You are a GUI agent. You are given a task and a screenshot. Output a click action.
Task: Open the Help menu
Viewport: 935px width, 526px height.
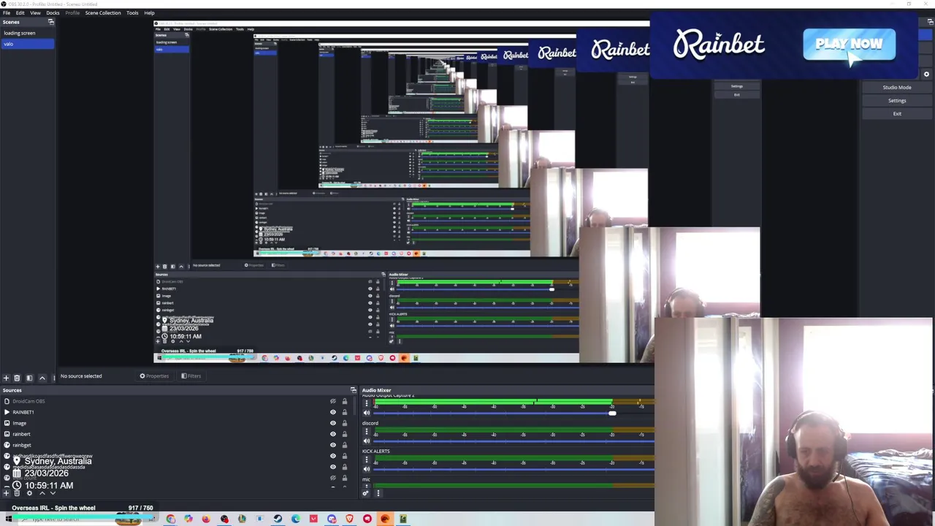tap(149, 12)
